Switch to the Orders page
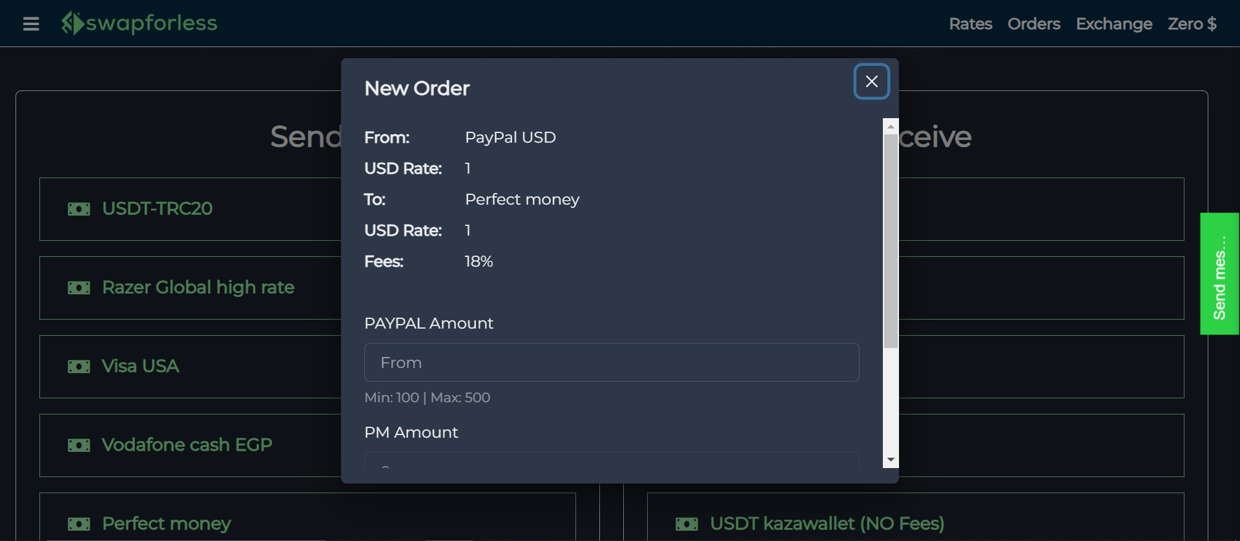The width and height of the screenshot is (1240, 541). click(1033, 24)
